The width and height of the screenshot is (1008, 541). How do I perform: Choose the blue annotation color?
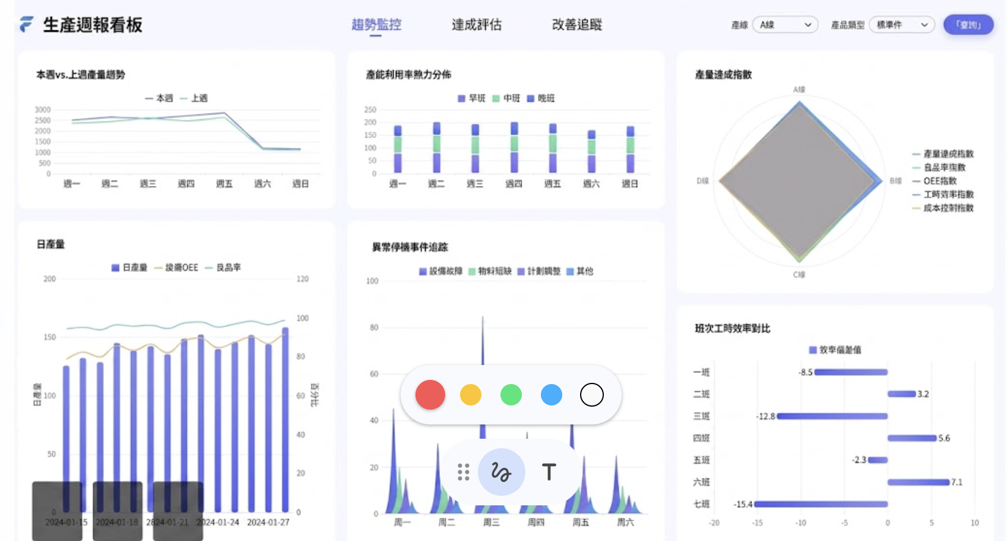click(x=552, y=395)
